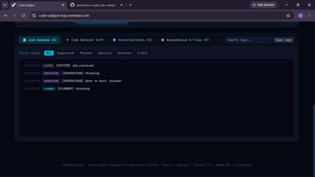Open Chrome three-dot menu
The image size is (315, 177).
point(309,16)
